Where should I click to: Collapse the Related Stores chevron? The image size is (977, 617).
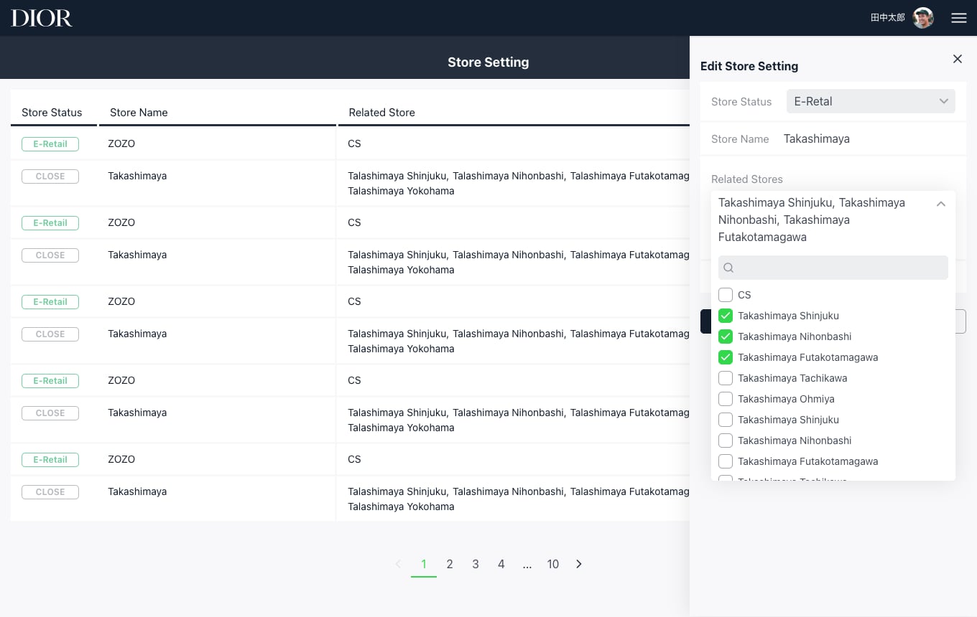[x=940, y=204]
